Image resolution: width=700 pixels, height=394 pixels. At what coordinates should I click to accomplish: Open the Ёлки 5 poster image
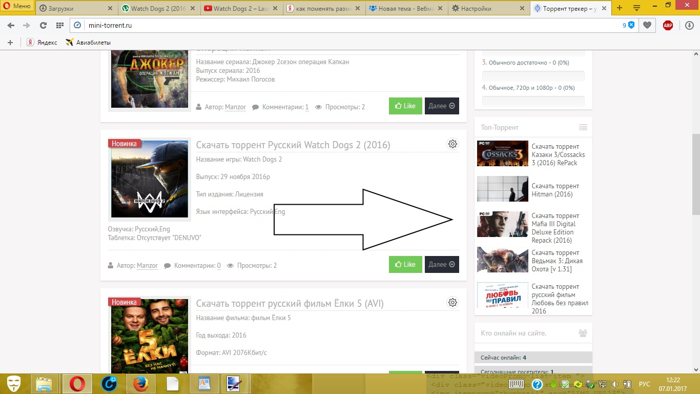click(150, 336)
